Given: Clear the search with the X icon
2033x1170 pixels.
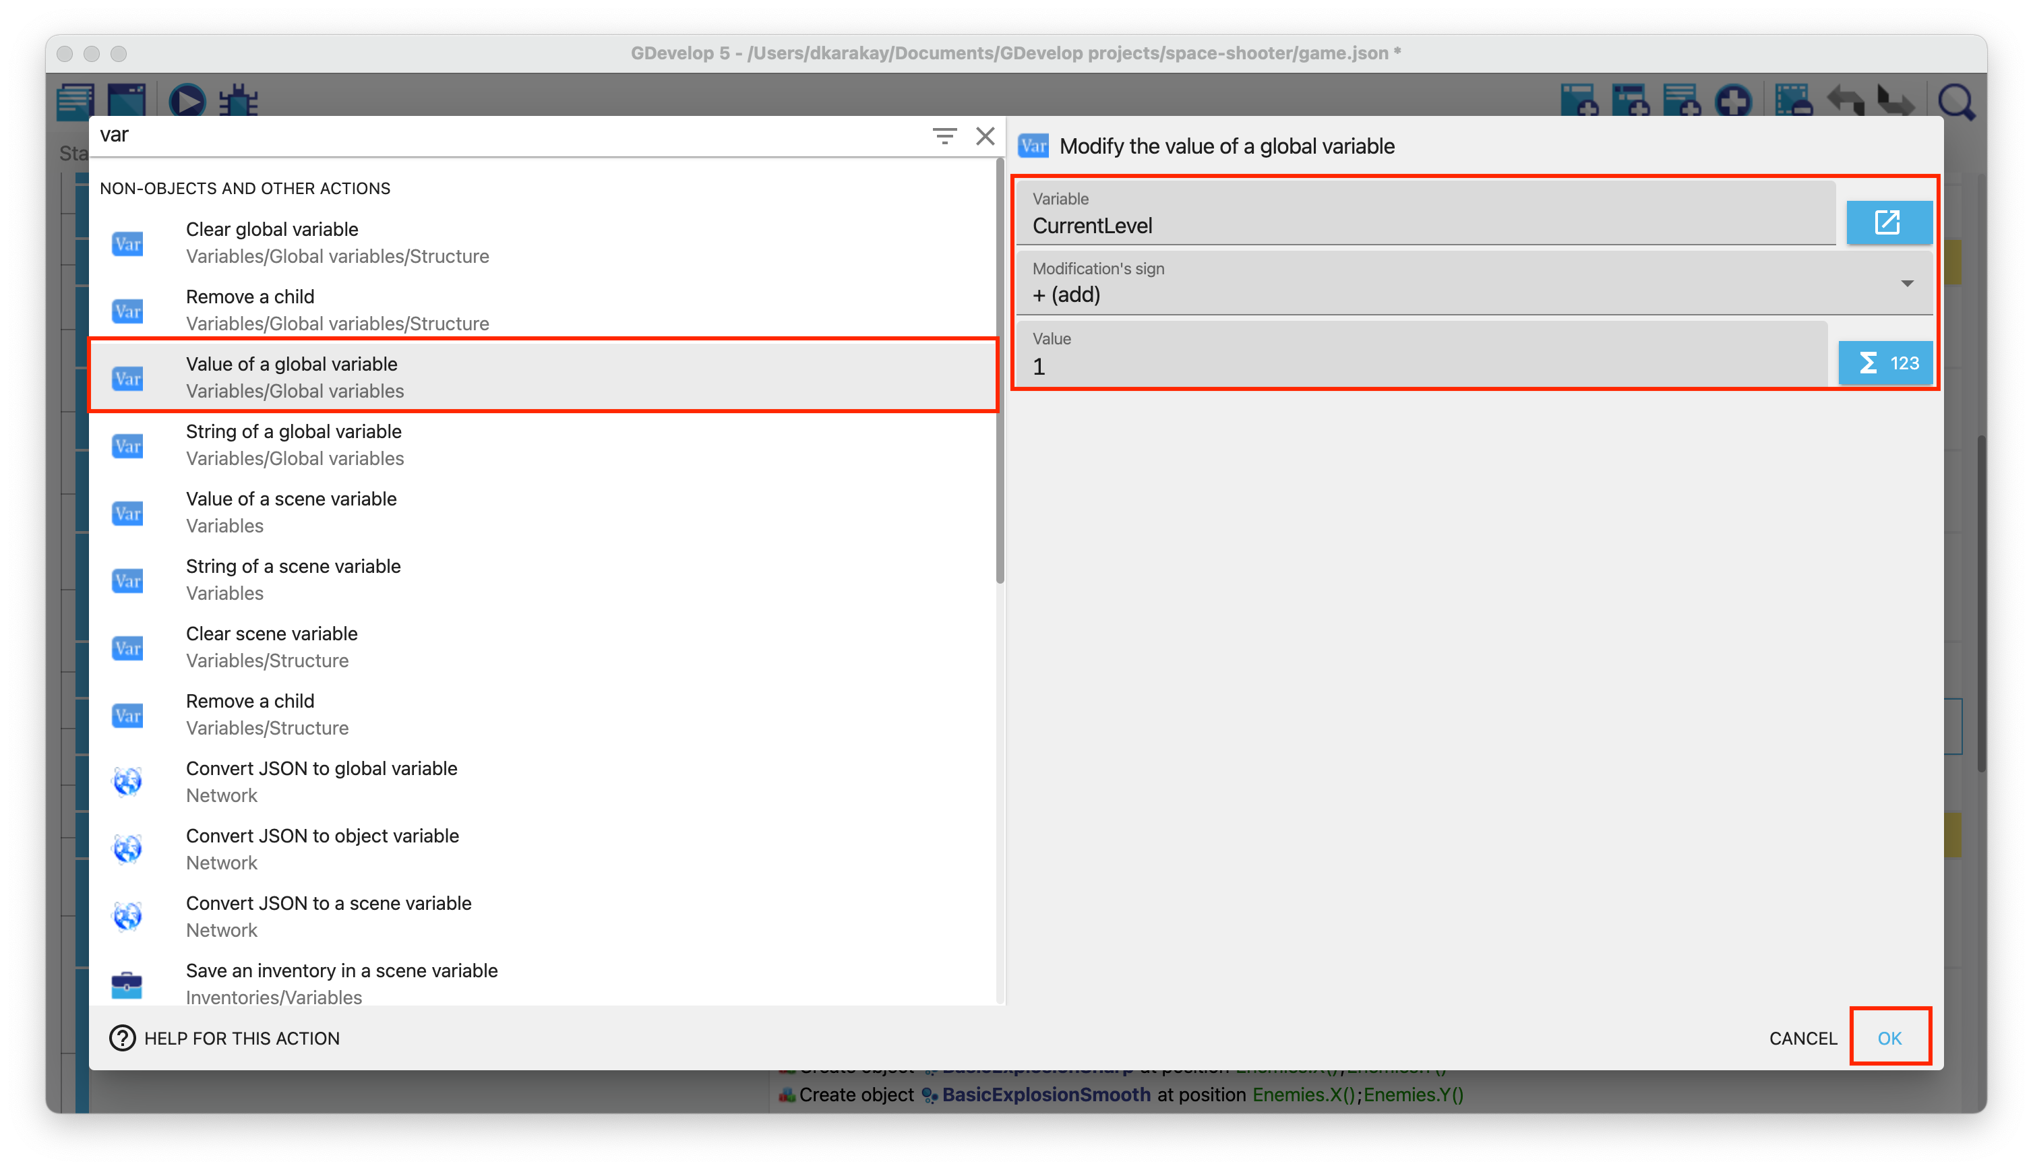Looking at the screenshot, I should tap(985, 136).
